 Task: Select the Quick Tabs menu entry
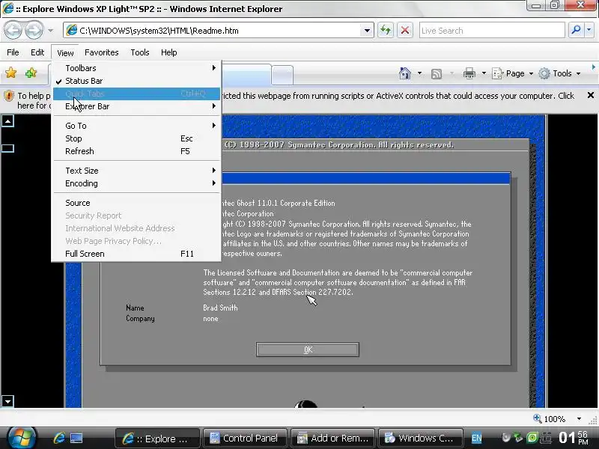(x=136, y=94)
